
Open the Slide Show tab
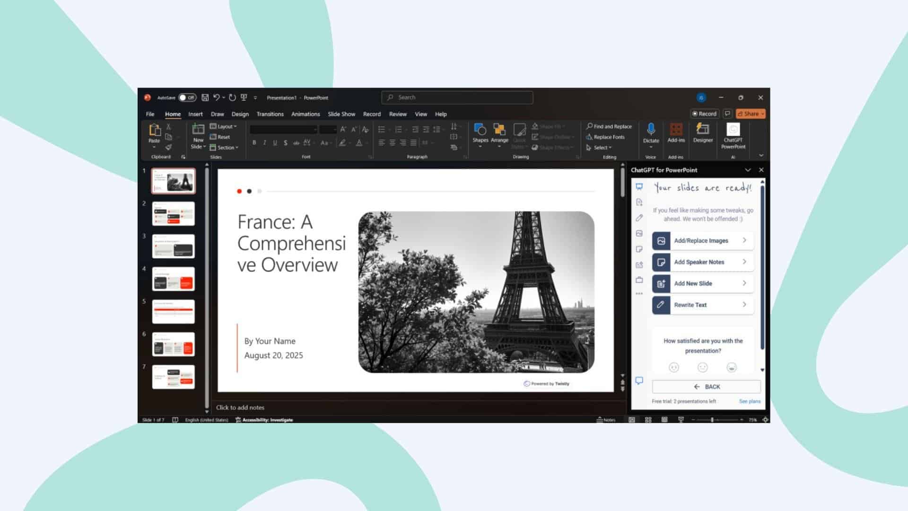tap(341, 114)
